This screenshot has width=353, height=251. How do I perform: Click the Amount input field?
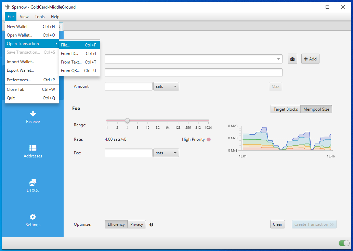(129, 86)
